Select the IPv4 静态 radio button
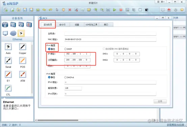The width and height of the screenshot is (187, 127). point(49,49)
